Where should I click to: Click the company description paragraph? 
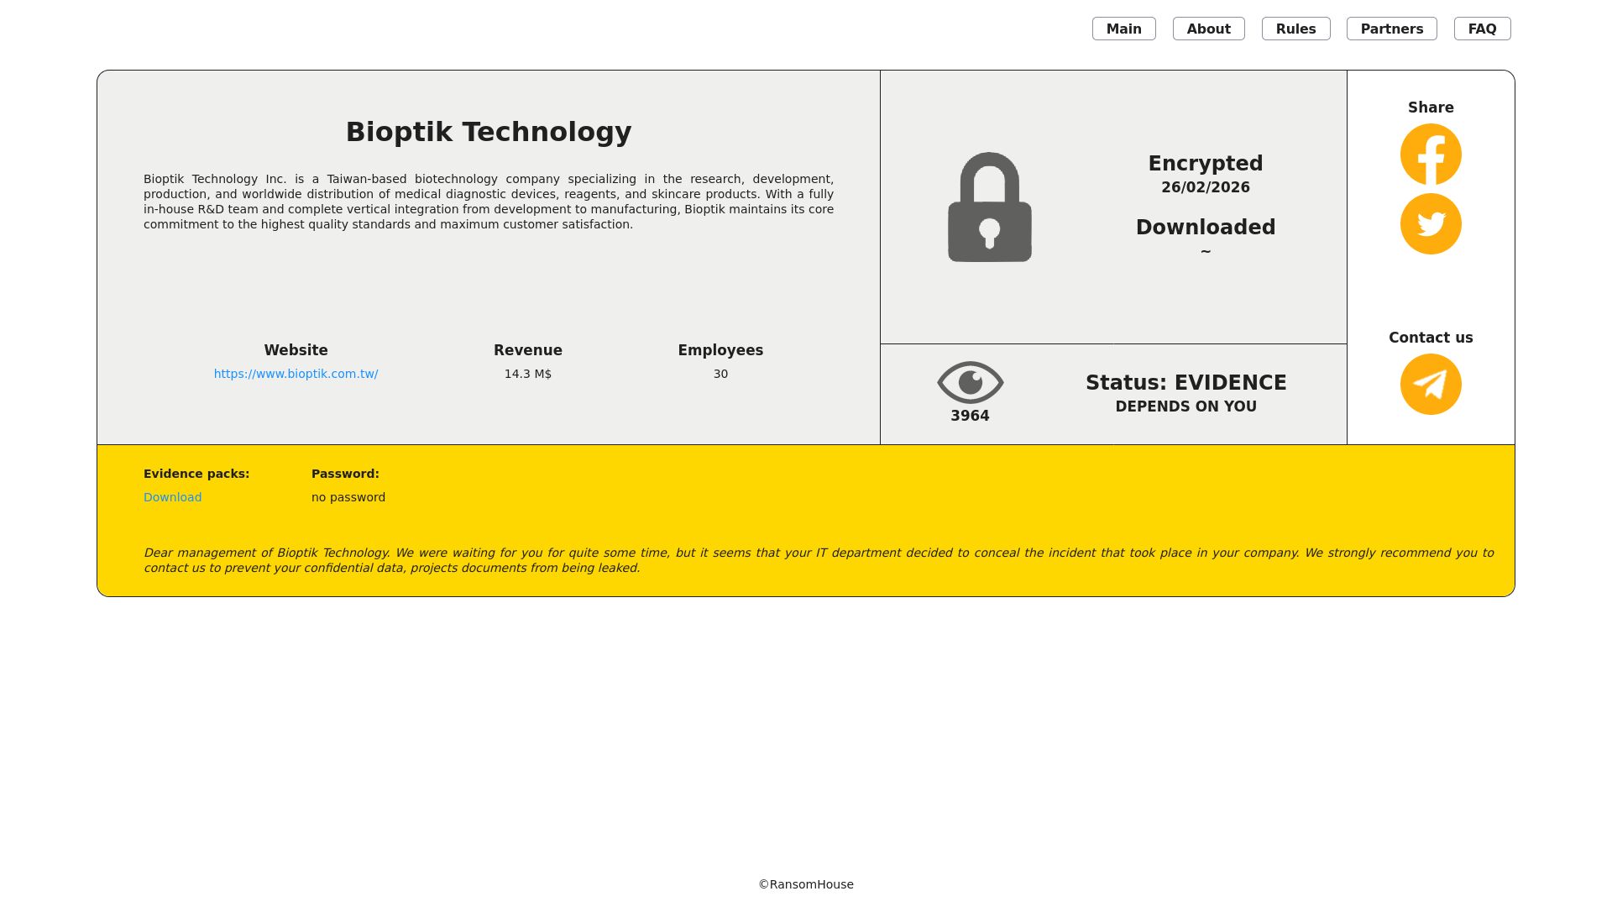point(489,202)
